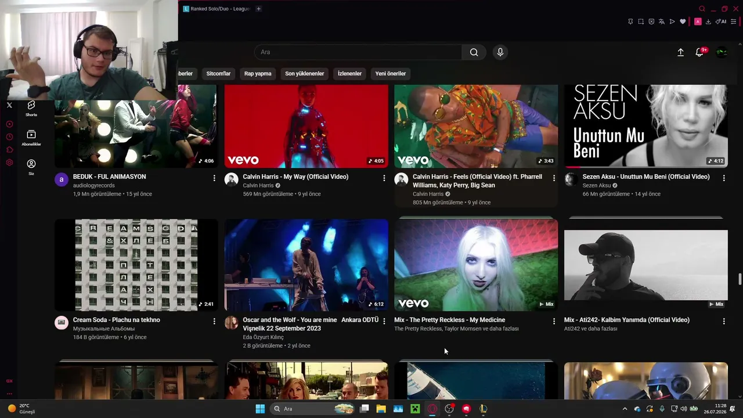Open the browser downloads icon
Screen dimensions: 743x418
click(x=708, y=21)
